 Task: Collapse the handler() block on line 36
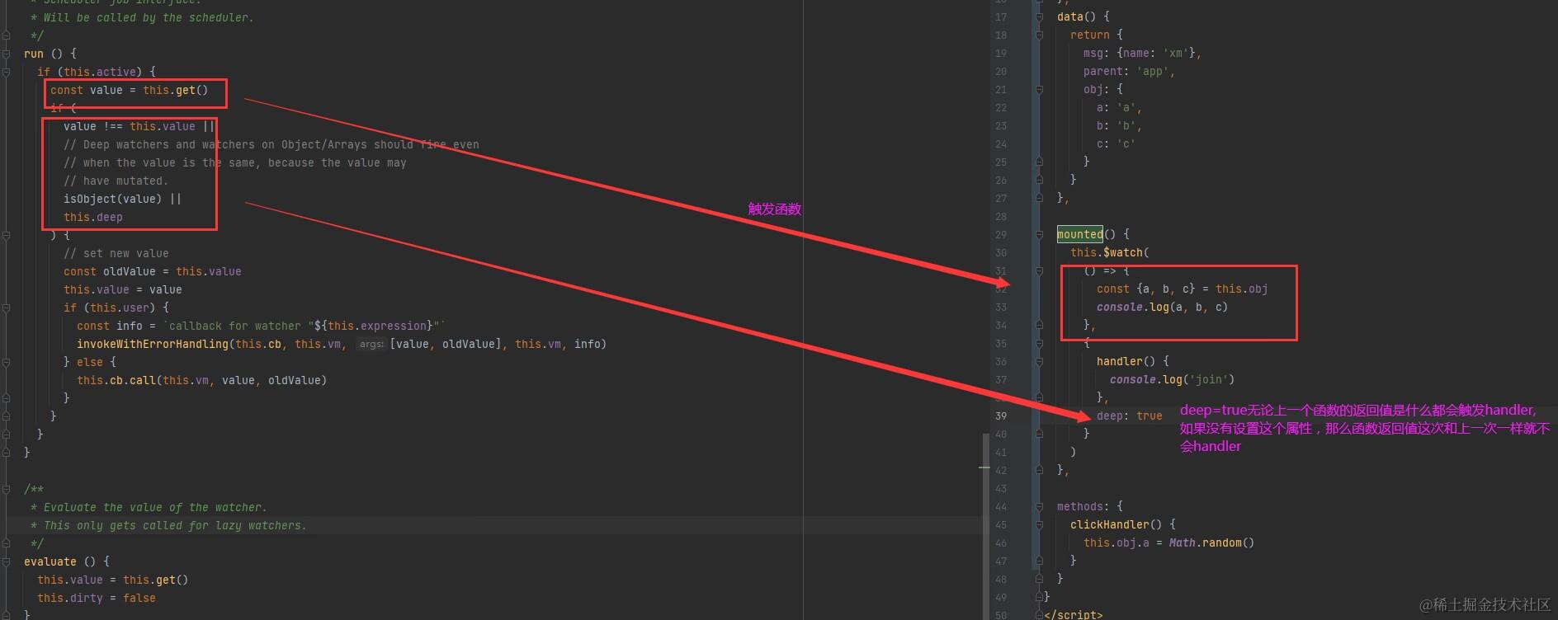point(1039,362)
